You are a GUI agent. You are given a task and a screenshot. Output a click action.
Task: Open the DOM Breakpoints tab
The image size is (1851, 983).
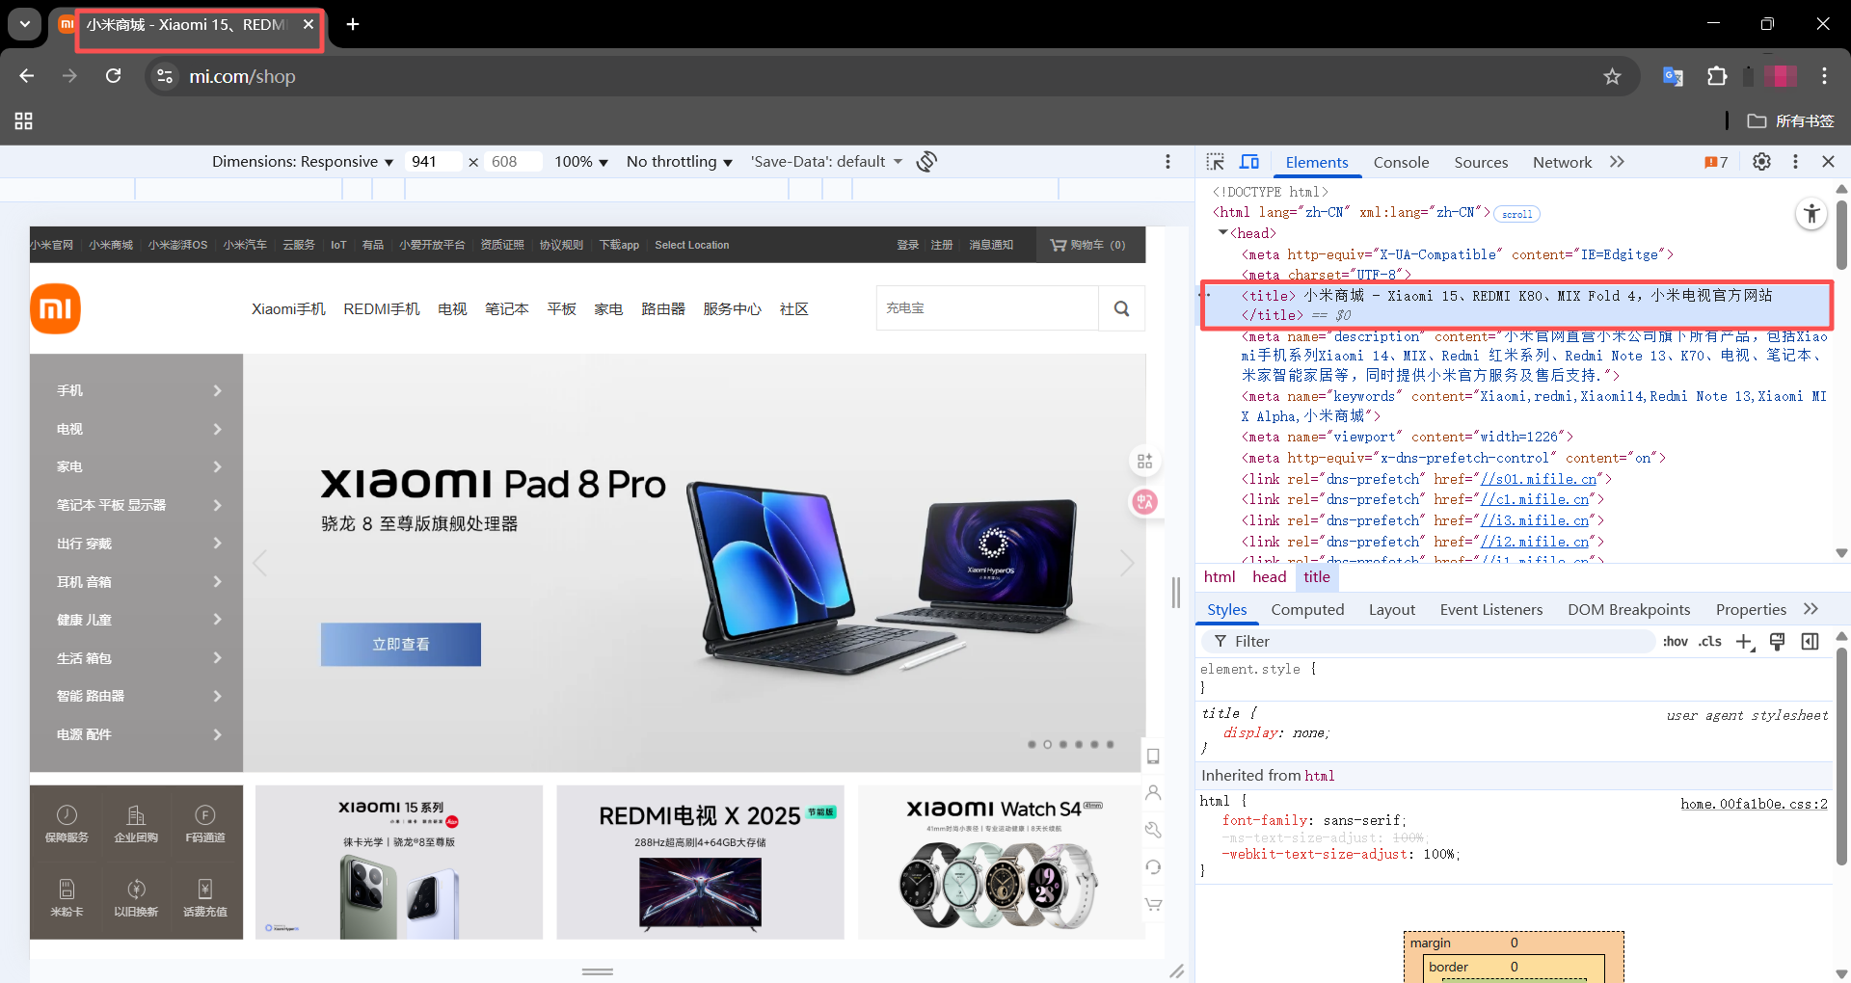coord(1629,610)
